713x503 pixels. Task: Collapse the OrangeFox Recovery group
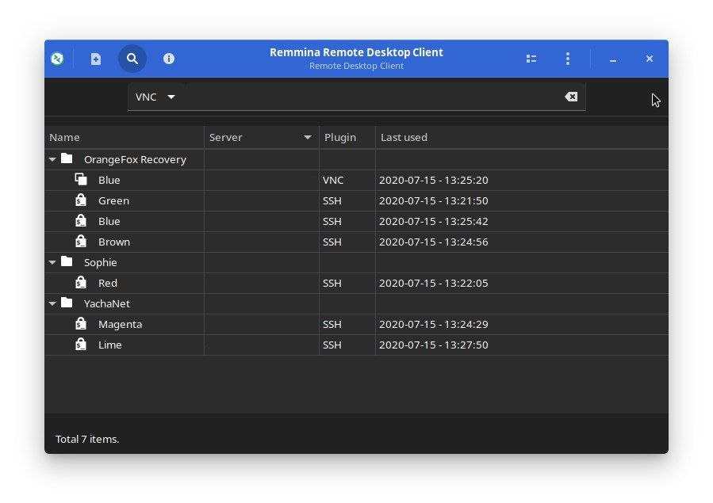[x=52, y=159]
